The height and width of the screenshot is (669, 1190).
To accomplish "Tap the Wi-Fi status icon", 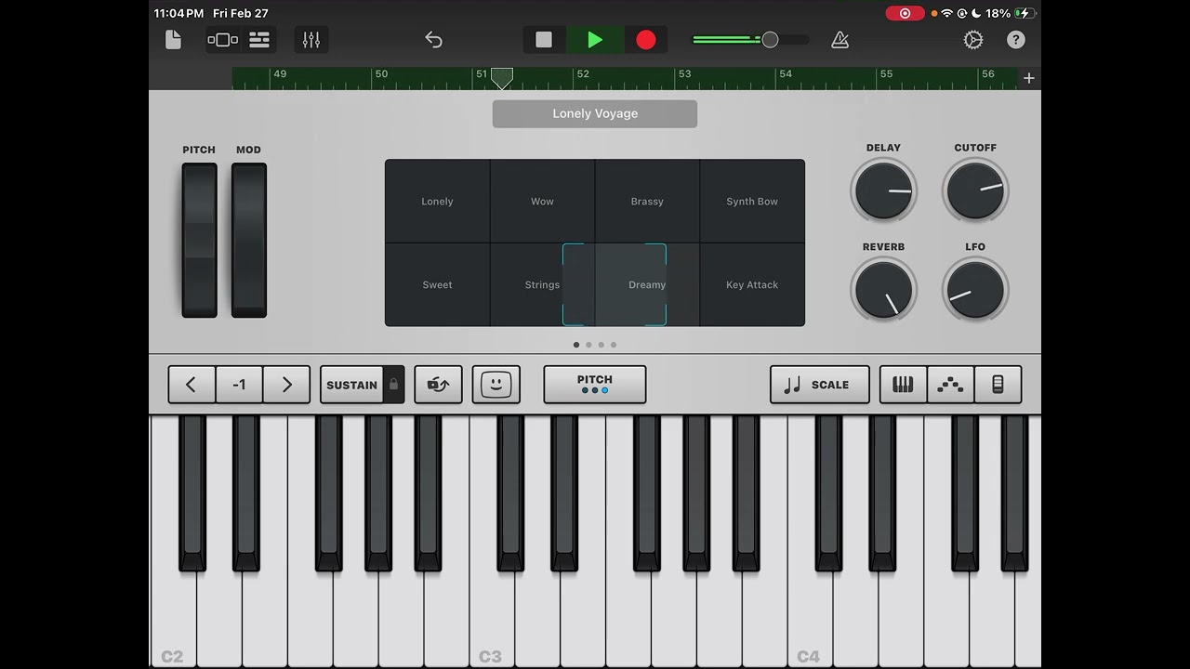I will [946, 13].
